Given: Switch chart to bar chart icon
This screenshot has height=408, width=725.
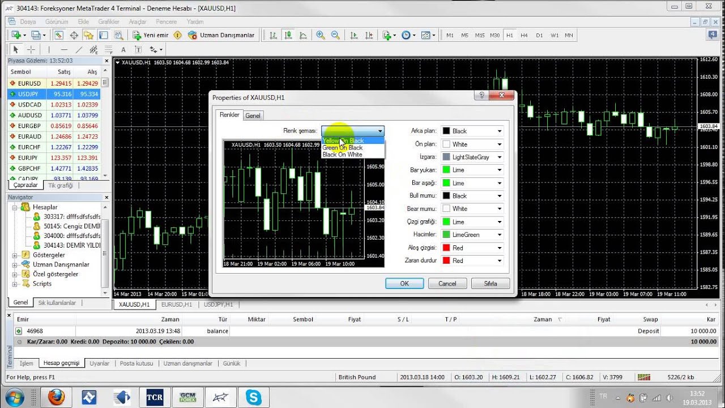Looking at the screenshot, I should [x=274, y=35].
